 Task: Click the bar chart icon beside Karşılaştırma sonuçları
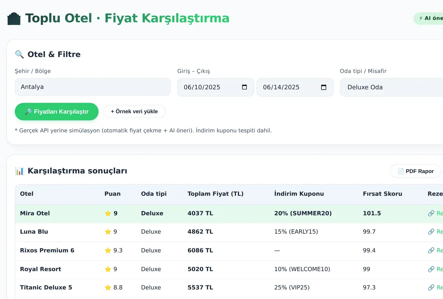(x=19, y=171)
